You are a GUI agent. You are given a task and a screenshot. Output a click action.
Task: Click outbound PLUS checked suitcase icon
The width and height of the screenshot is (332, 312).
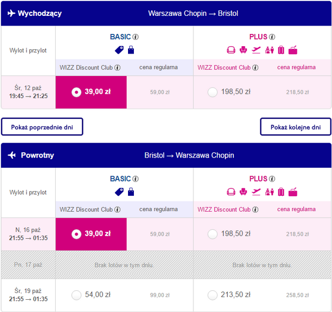280,50
